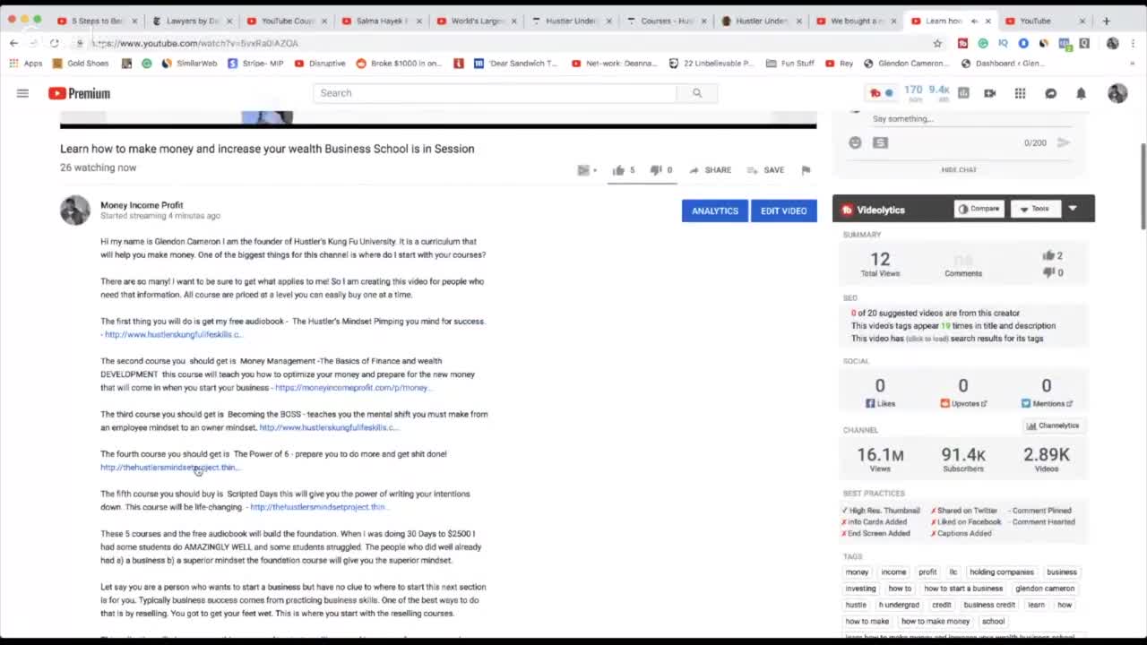Open the Fun Stuff bookmark folder
1147x645 pixels.
click(789, 64)
